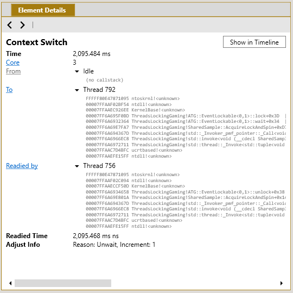Select the EventLockable wait+0x34 stack frame

pos(186,121)
